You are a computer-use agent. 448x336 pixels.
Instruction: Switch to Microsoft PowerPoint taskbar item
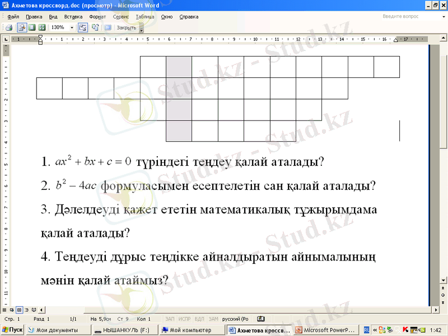pyautogui.click(x=325, y=330)
